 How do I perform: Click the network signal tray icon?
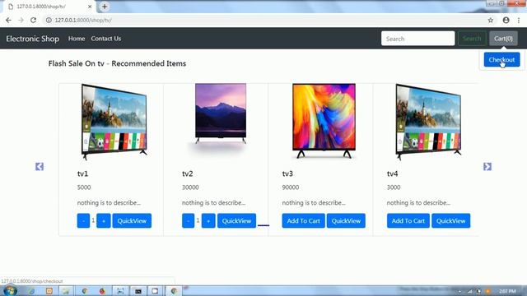coord(470,291)
